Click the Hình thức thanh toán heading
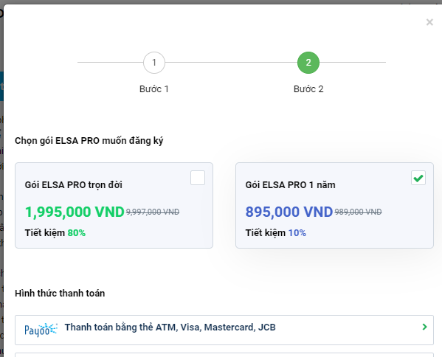Image resolution: width=442 pixels, height=357 pixels. tap(60, 294)
